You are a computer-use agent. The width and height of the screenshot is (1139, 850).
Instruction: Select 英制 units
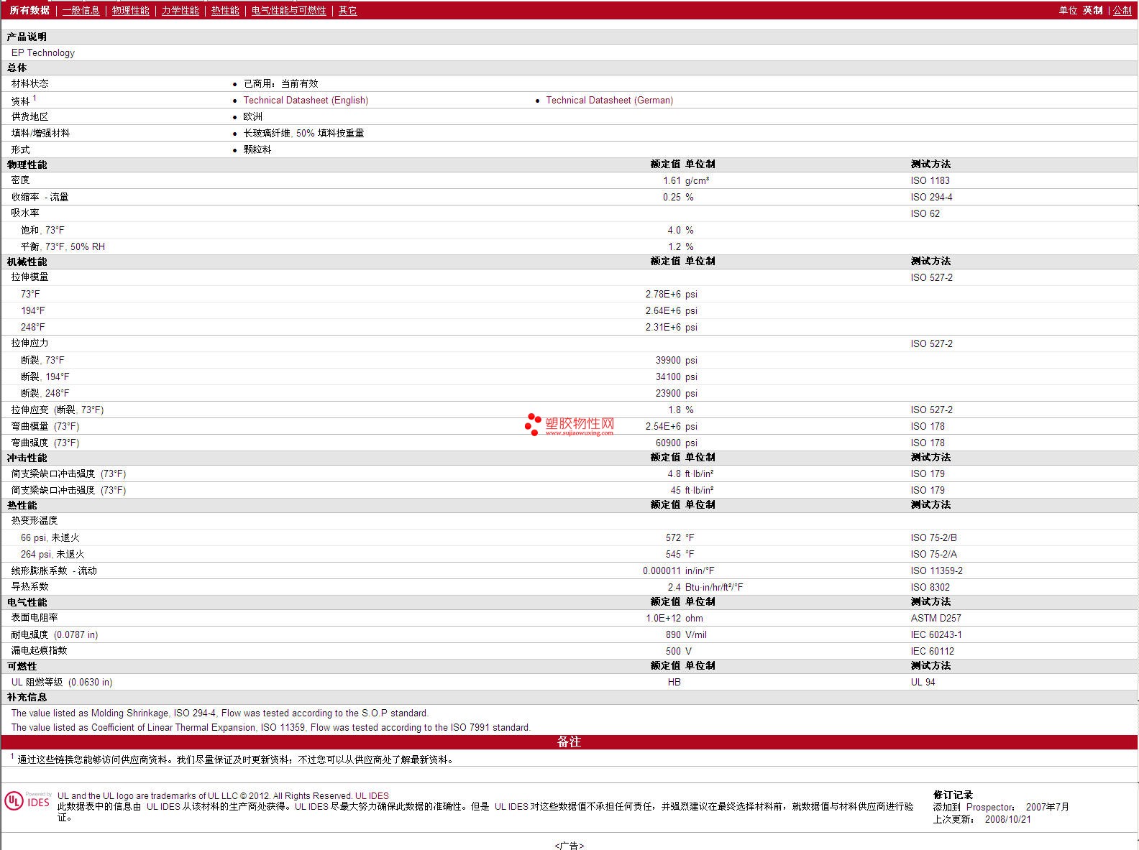[1092, 10]
